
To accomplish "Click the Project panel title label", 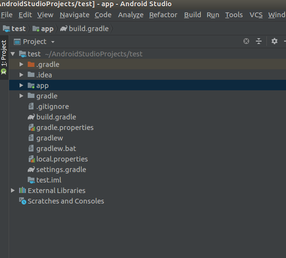I will point(34,42).
